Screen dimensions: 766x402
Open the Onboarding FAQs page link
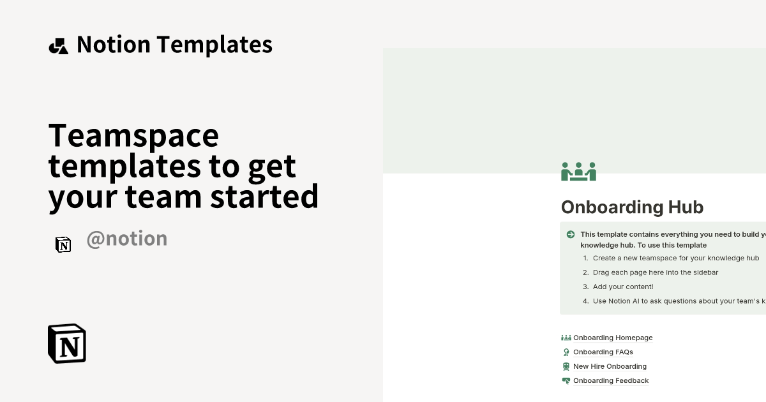[x=603, y=352]
